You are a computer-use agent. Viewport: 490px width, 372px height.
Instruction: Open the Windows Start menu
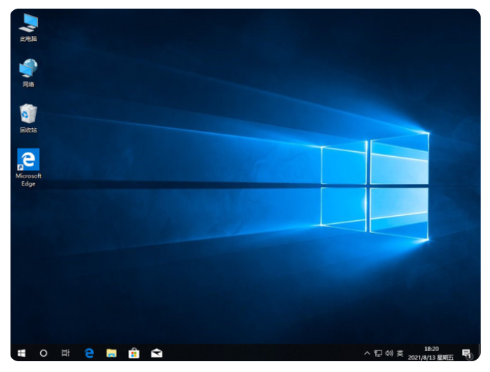[x=22, y=353]
